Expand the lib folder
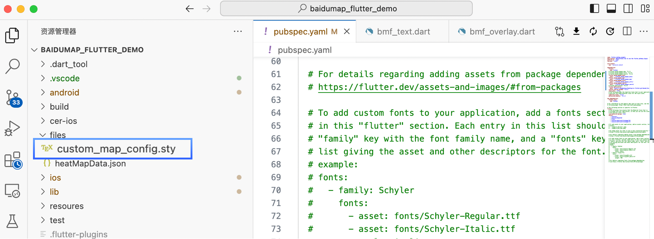The image size is (654, 239). (x=54, y=192)
